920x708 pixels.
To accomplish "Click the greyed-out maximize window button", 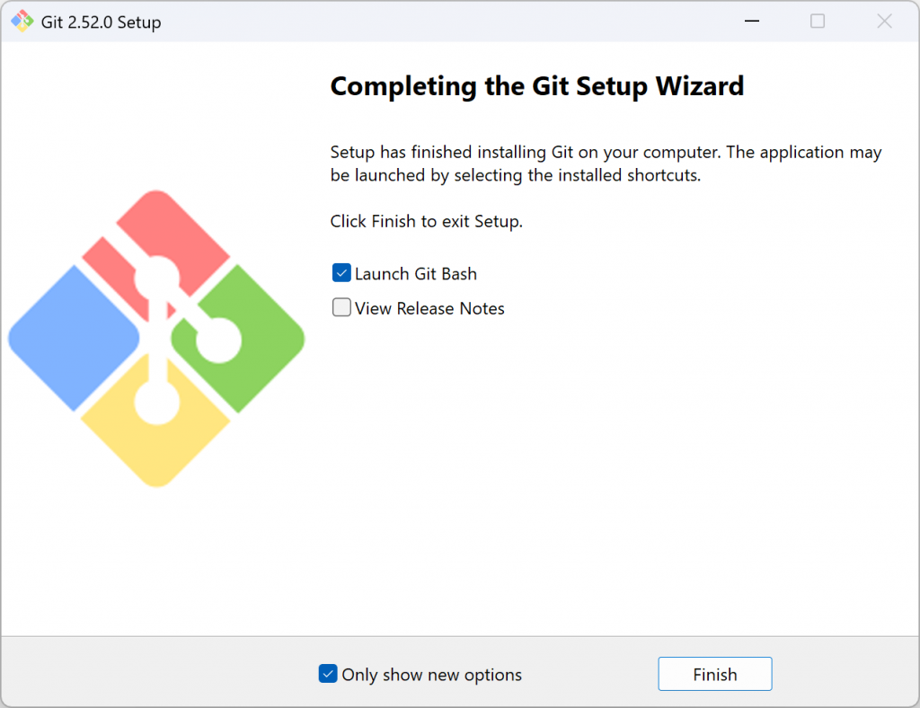I will (x=818, y=22).
